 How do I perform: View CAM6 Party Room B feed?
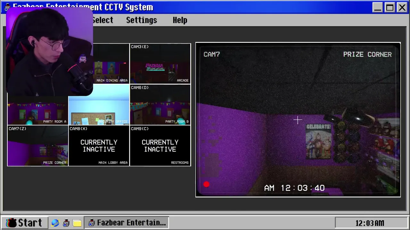160,104
